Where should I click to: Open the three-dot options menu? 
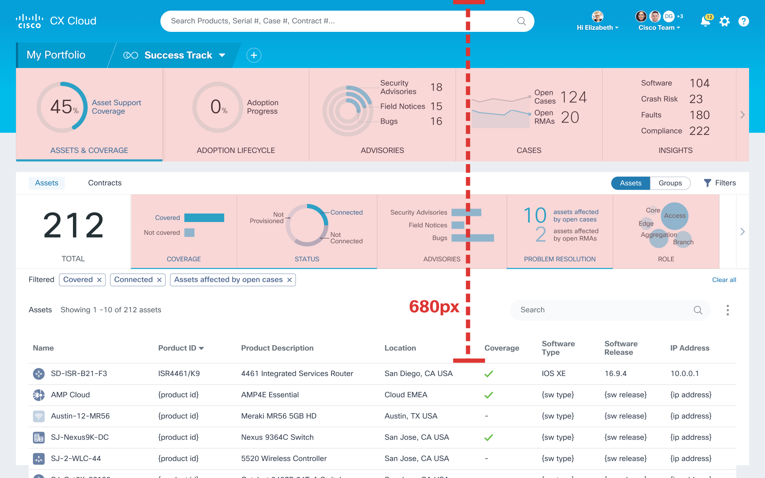tap(727, 310)
